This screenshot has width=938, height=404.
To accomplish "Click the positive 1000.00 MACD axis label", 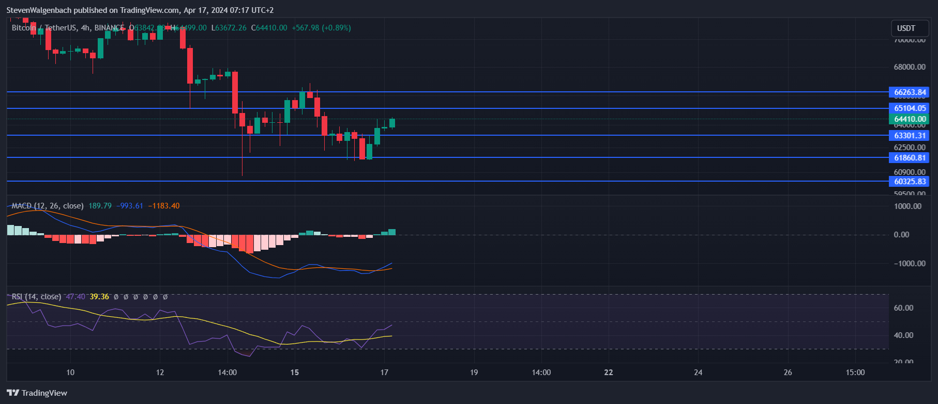I will click(907, 206).
